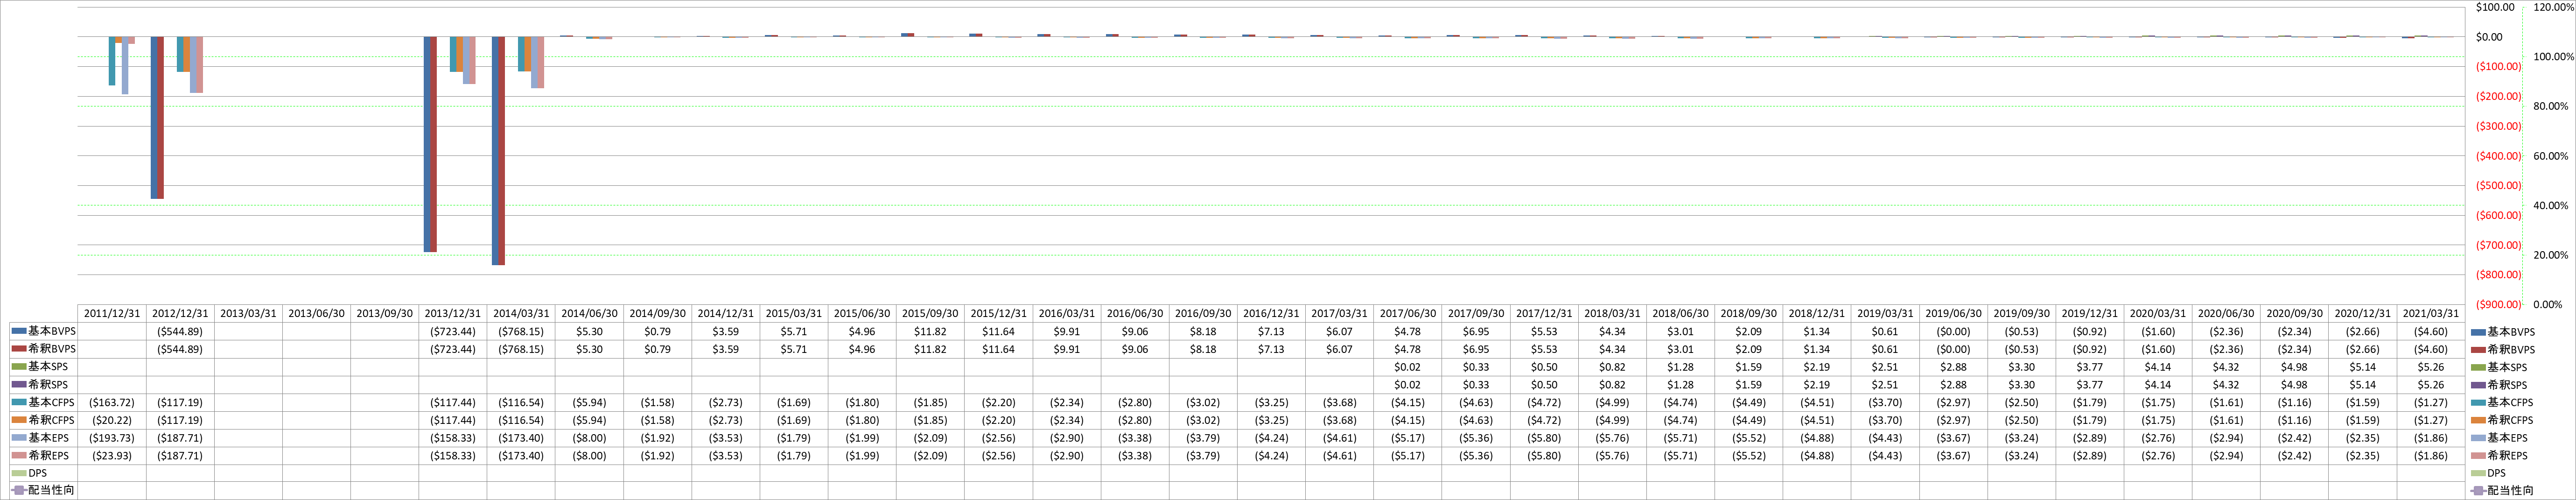
Task: Click $11.82 in the 基本BVPS row
Action: [930, 332]
